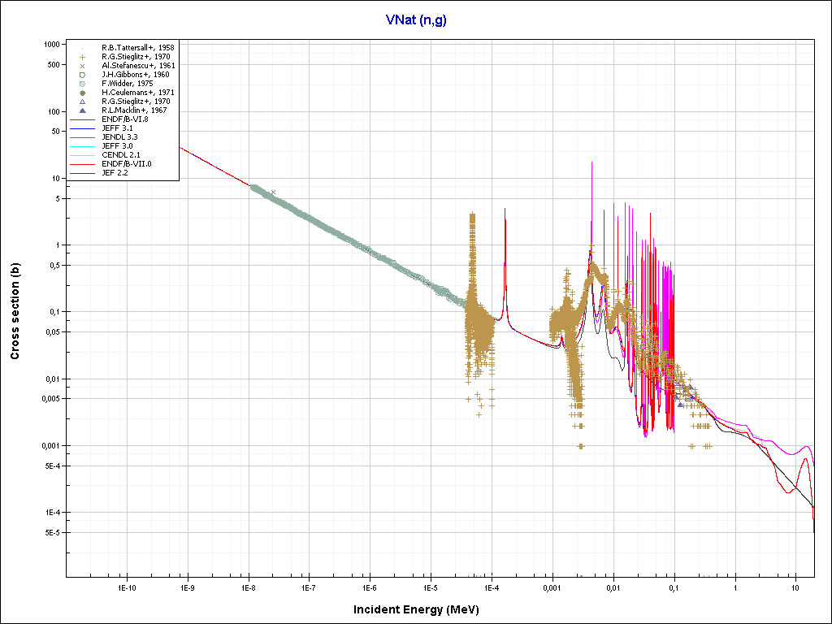Click the red line swatch for ENDF/B-VI.8

83,119
